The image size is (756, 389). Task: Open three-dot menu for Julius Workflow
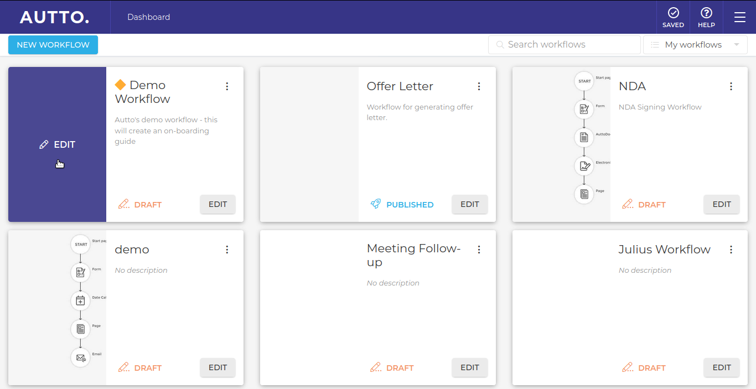(731, 250)
